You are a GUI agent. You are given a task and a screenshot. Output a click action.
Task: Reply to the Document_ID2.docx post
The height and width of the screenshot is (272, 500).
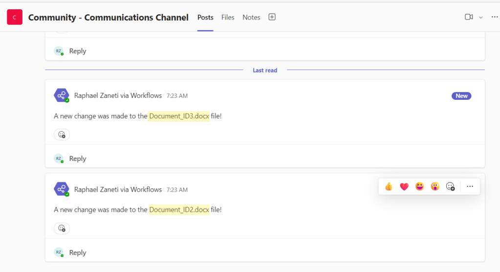pyautogui.click(x=78, y=252)
